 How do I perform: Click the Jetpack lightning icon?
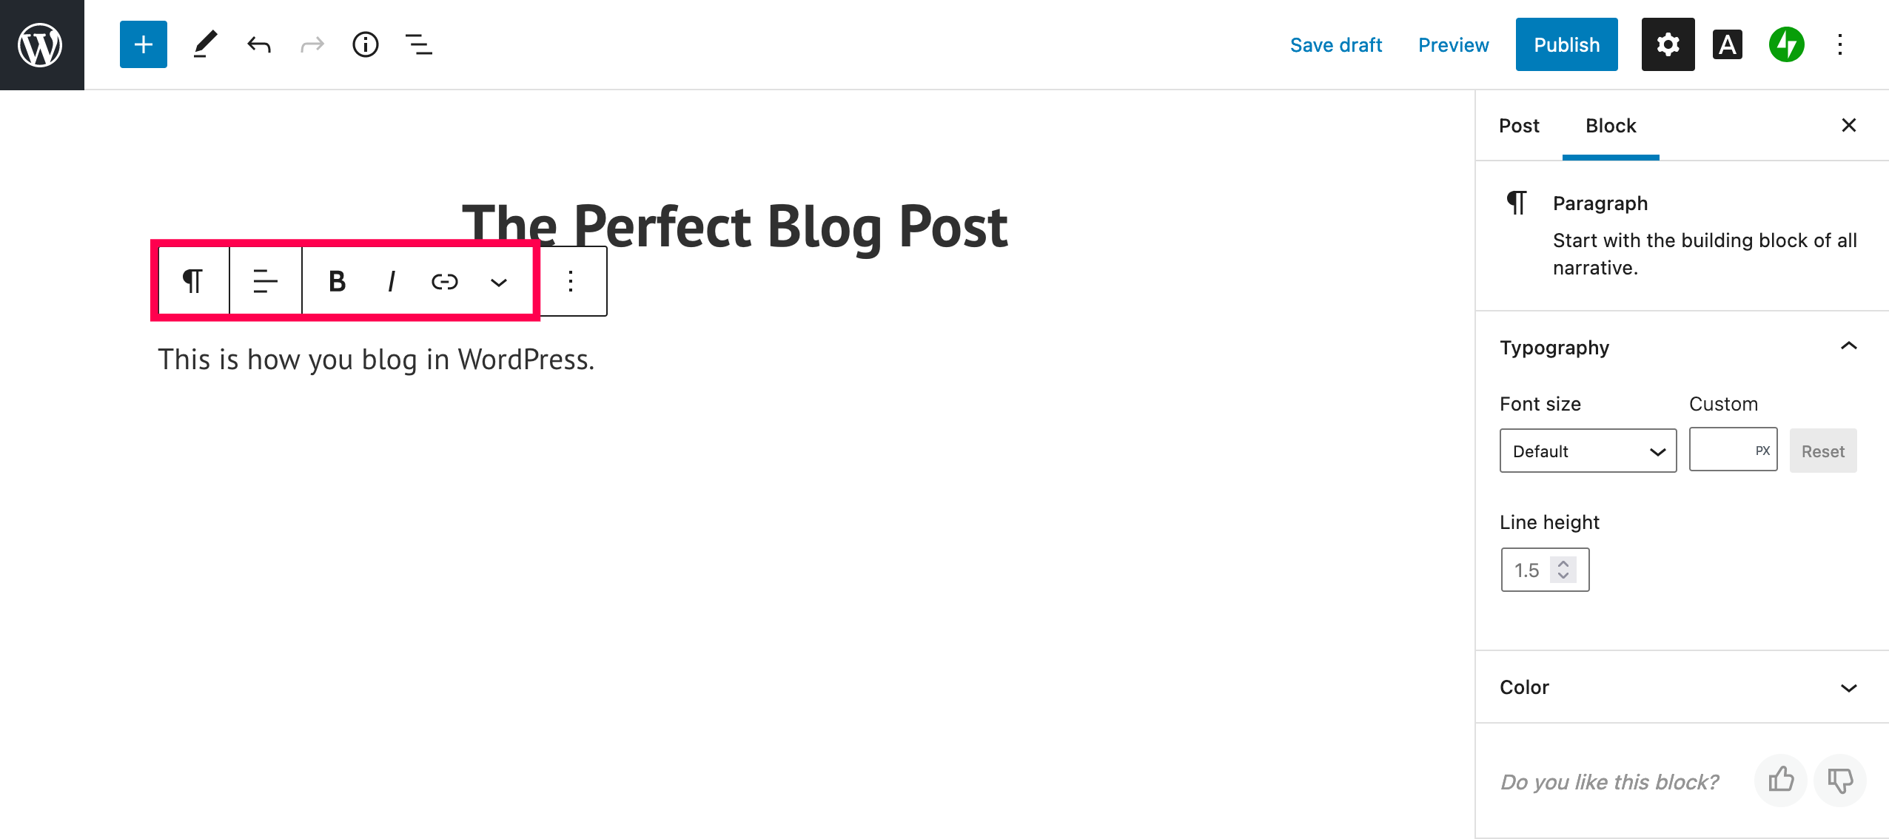pyautogui.click(x=1786, y=45)
